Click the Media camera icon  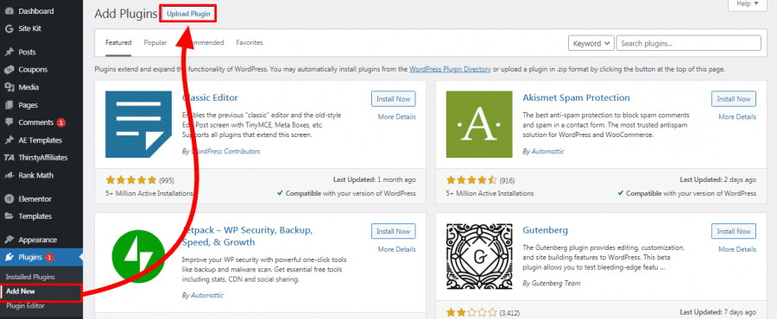click(9, 88)
